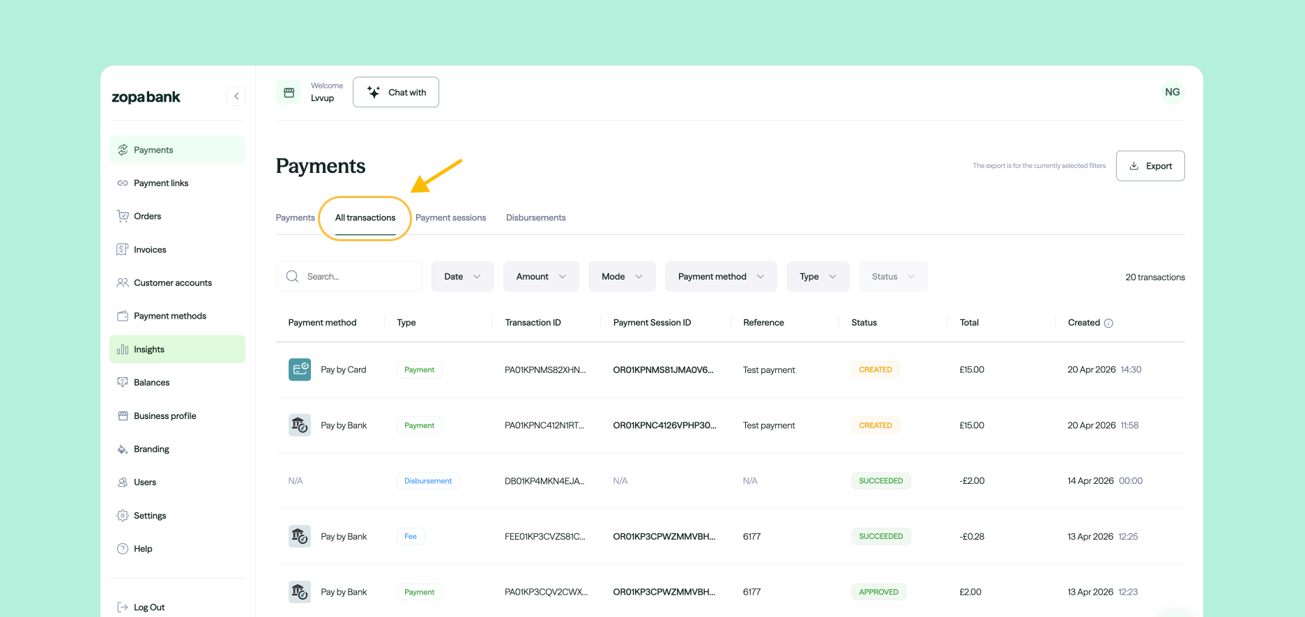Open Business profile in the sidebar

tap(177, 416)
